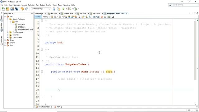
Task: Toggle highlight search in editor
Action: point(76,17)
